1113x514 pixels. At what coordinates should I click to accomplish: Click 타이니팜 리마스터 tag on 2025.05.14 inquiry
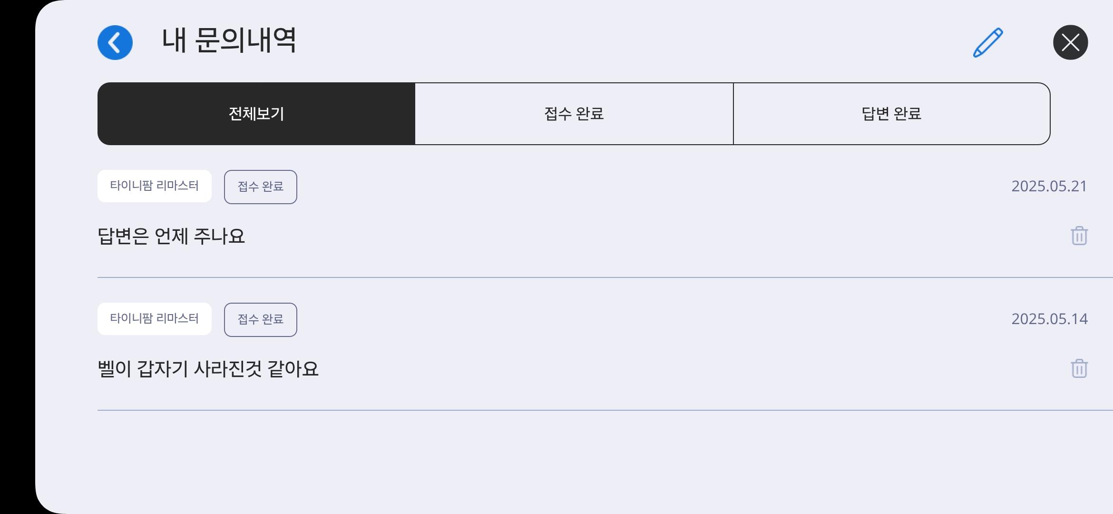point(155,319)
